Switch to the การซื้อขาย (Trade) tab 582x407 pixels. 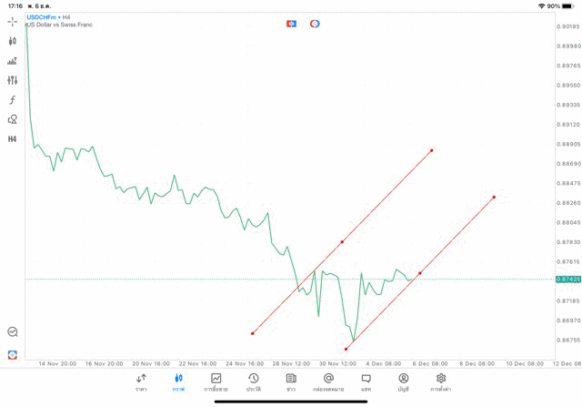[x=216, y=382]
